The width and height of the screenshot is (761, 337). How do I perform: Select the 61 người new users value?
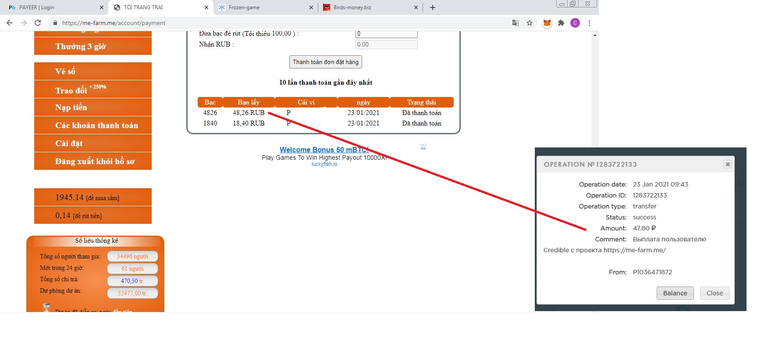click(x=132, y=269)
